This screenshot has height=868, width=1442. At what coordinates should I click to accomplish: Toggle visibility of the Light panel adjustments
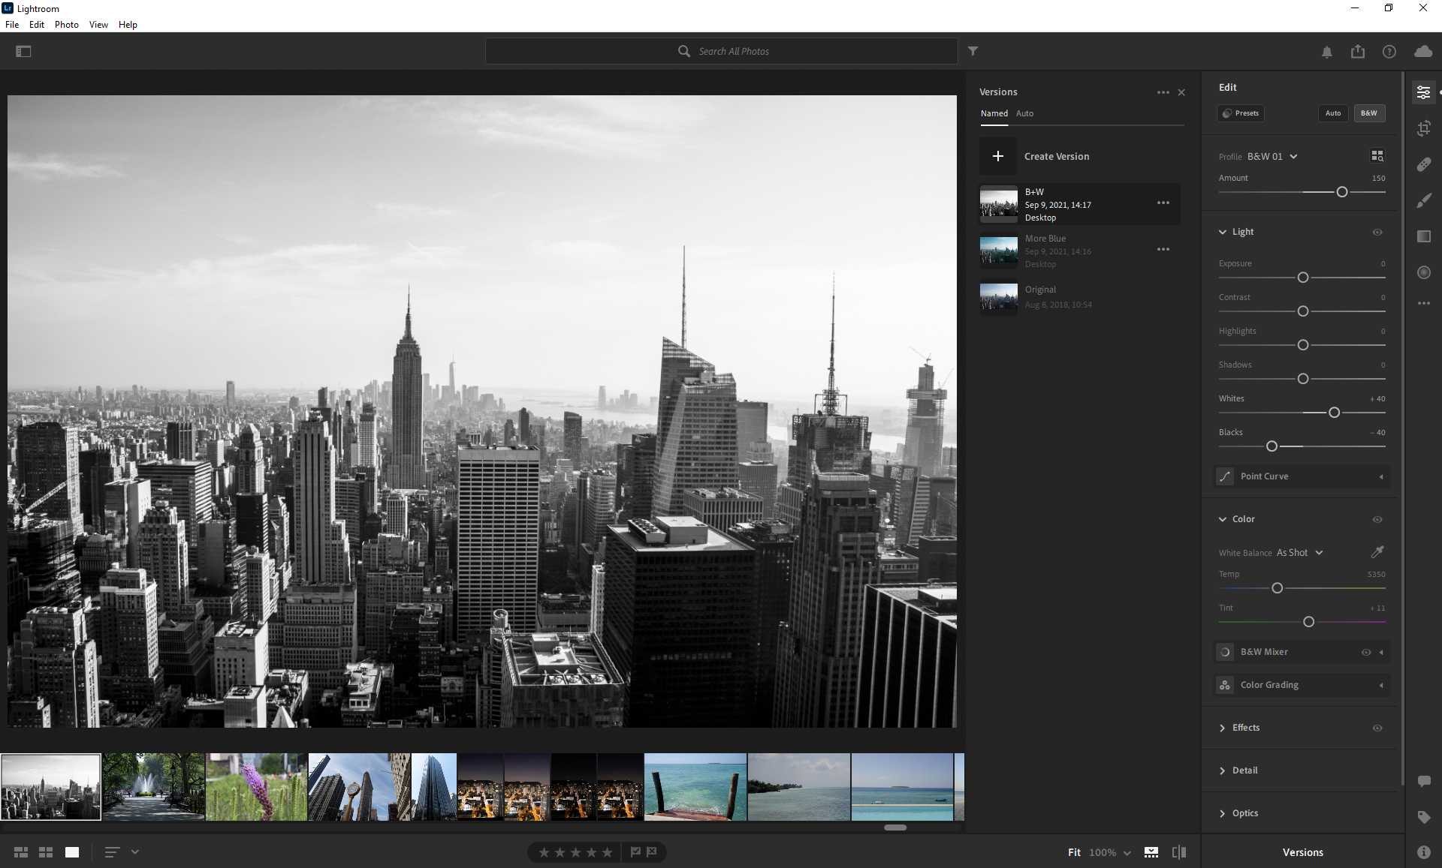[1377, 232]
